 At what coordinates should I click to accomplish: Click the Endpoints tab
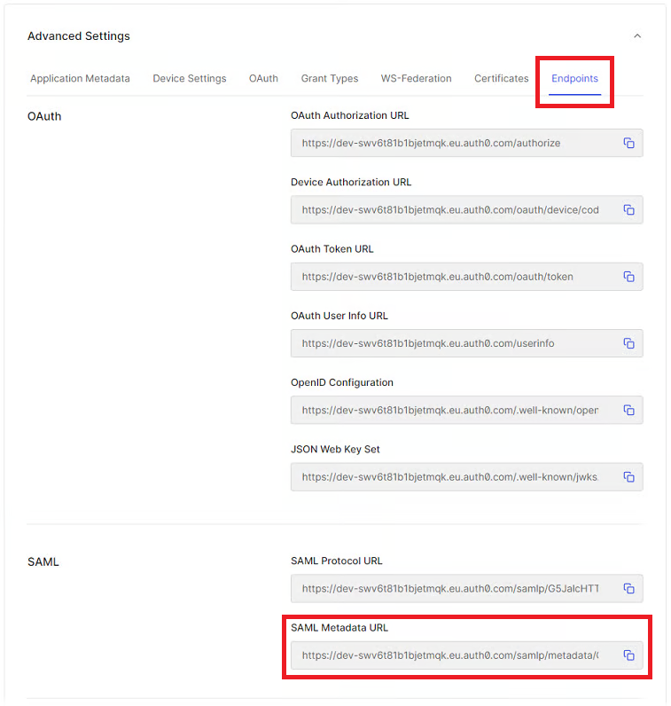coord(574,78)
